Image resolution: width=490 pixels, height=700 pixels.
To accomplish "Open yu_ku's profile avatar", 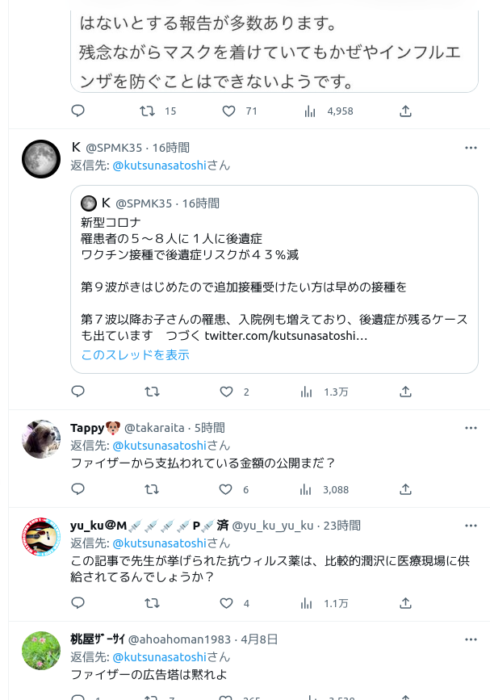I will pyautogui.click(x=41, y=537).
